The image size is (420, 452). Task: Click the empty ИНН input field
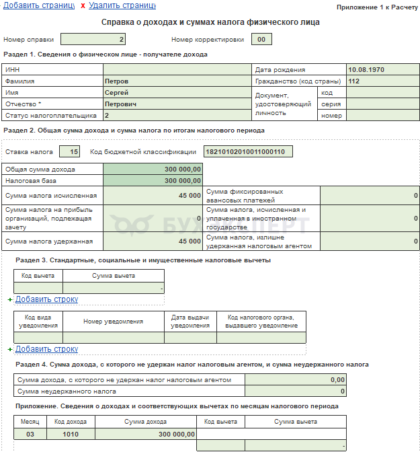[x=177, y=69]
